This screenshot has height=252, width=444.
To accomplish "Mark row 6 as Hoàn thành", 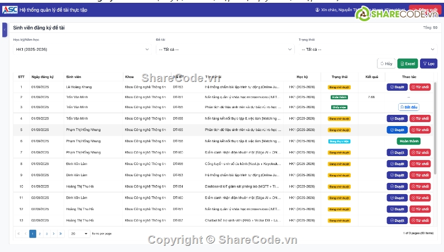I will (x=408, y=141).
